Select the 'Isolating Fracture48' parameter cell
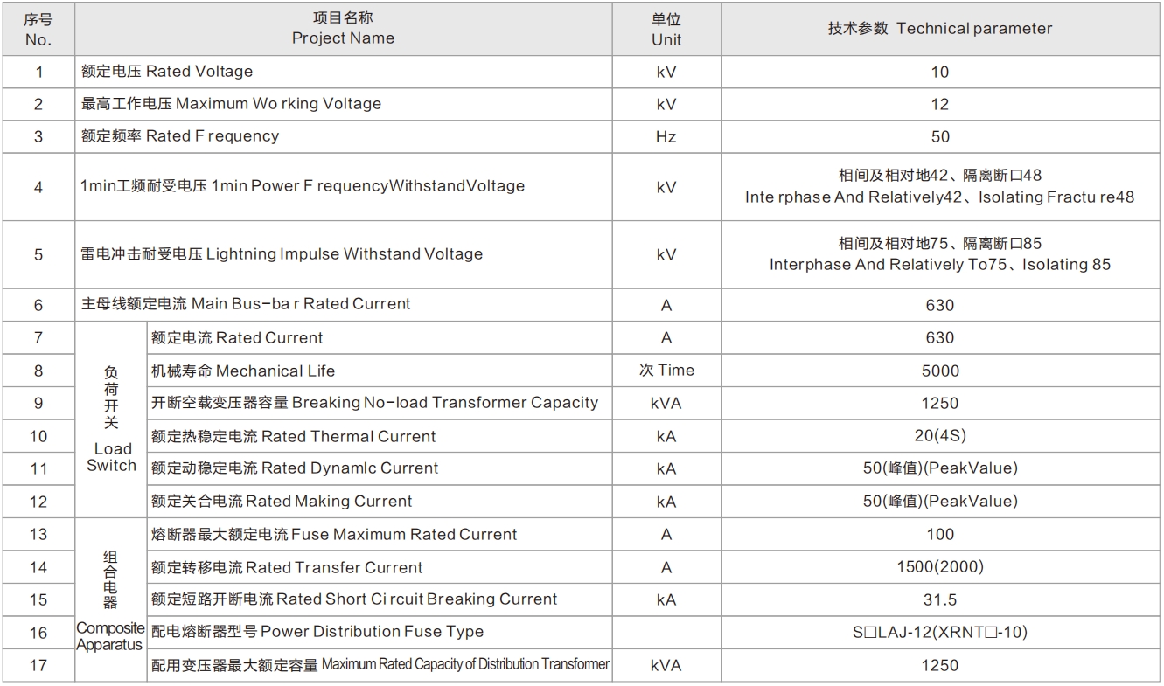 [939, 187]
